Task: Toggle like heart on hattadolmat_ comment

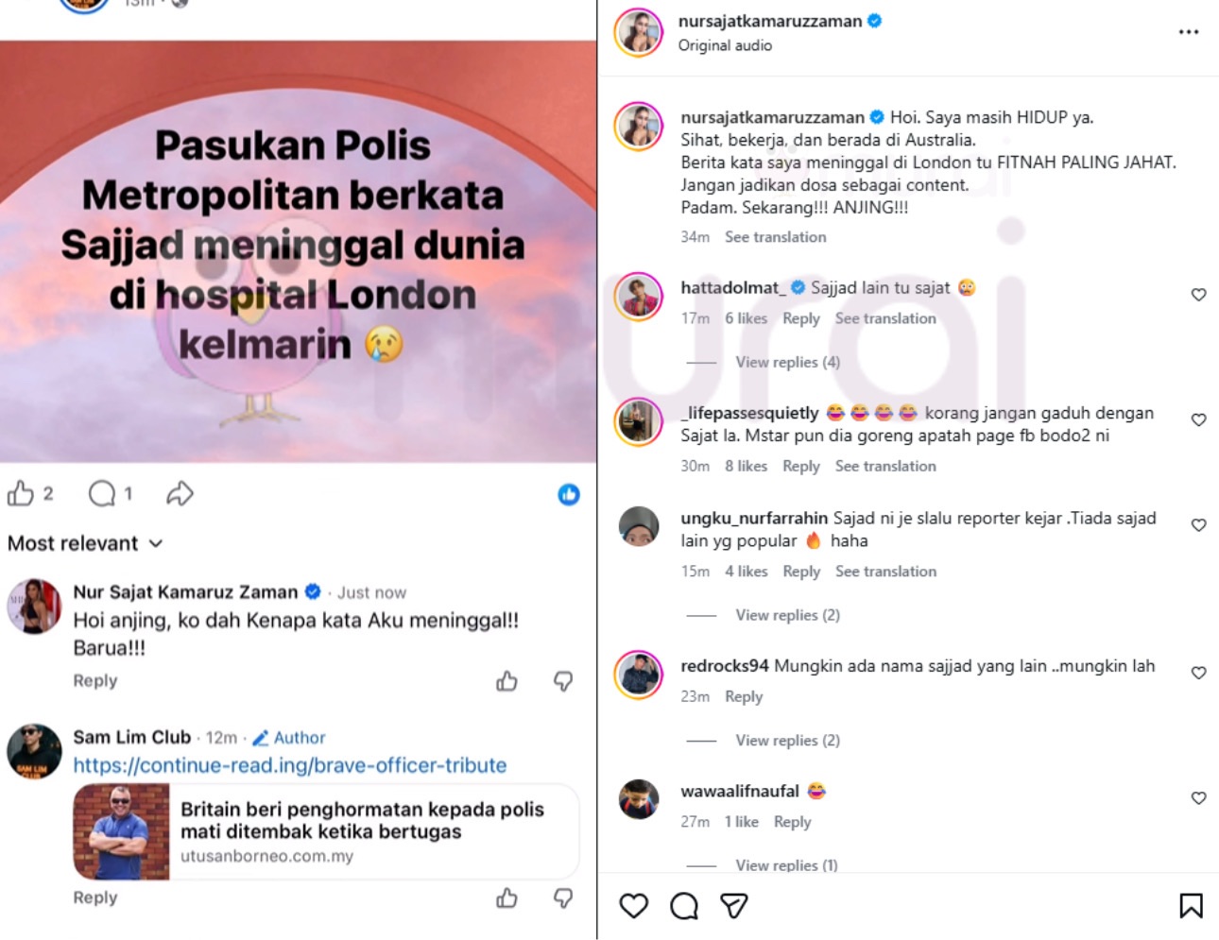Action: pos(1198,295)
